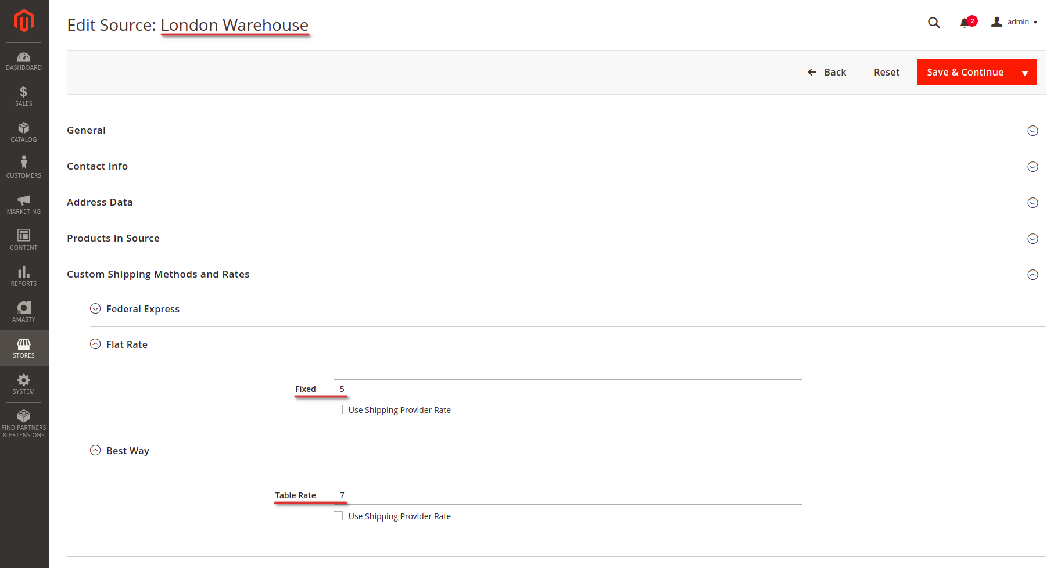Open the Content menu

click(24, 240)
